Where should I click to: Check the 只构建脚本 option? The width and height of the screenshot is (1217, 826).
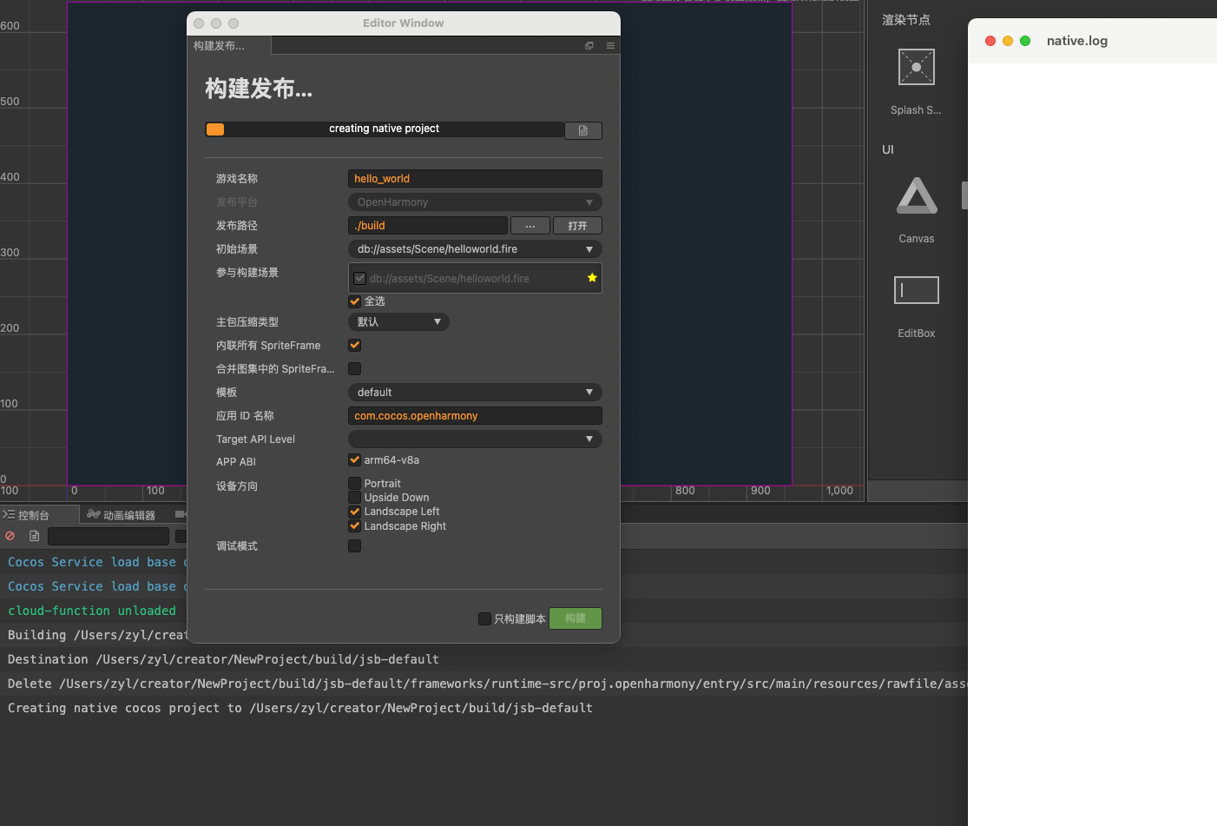(x=485, y=619)
